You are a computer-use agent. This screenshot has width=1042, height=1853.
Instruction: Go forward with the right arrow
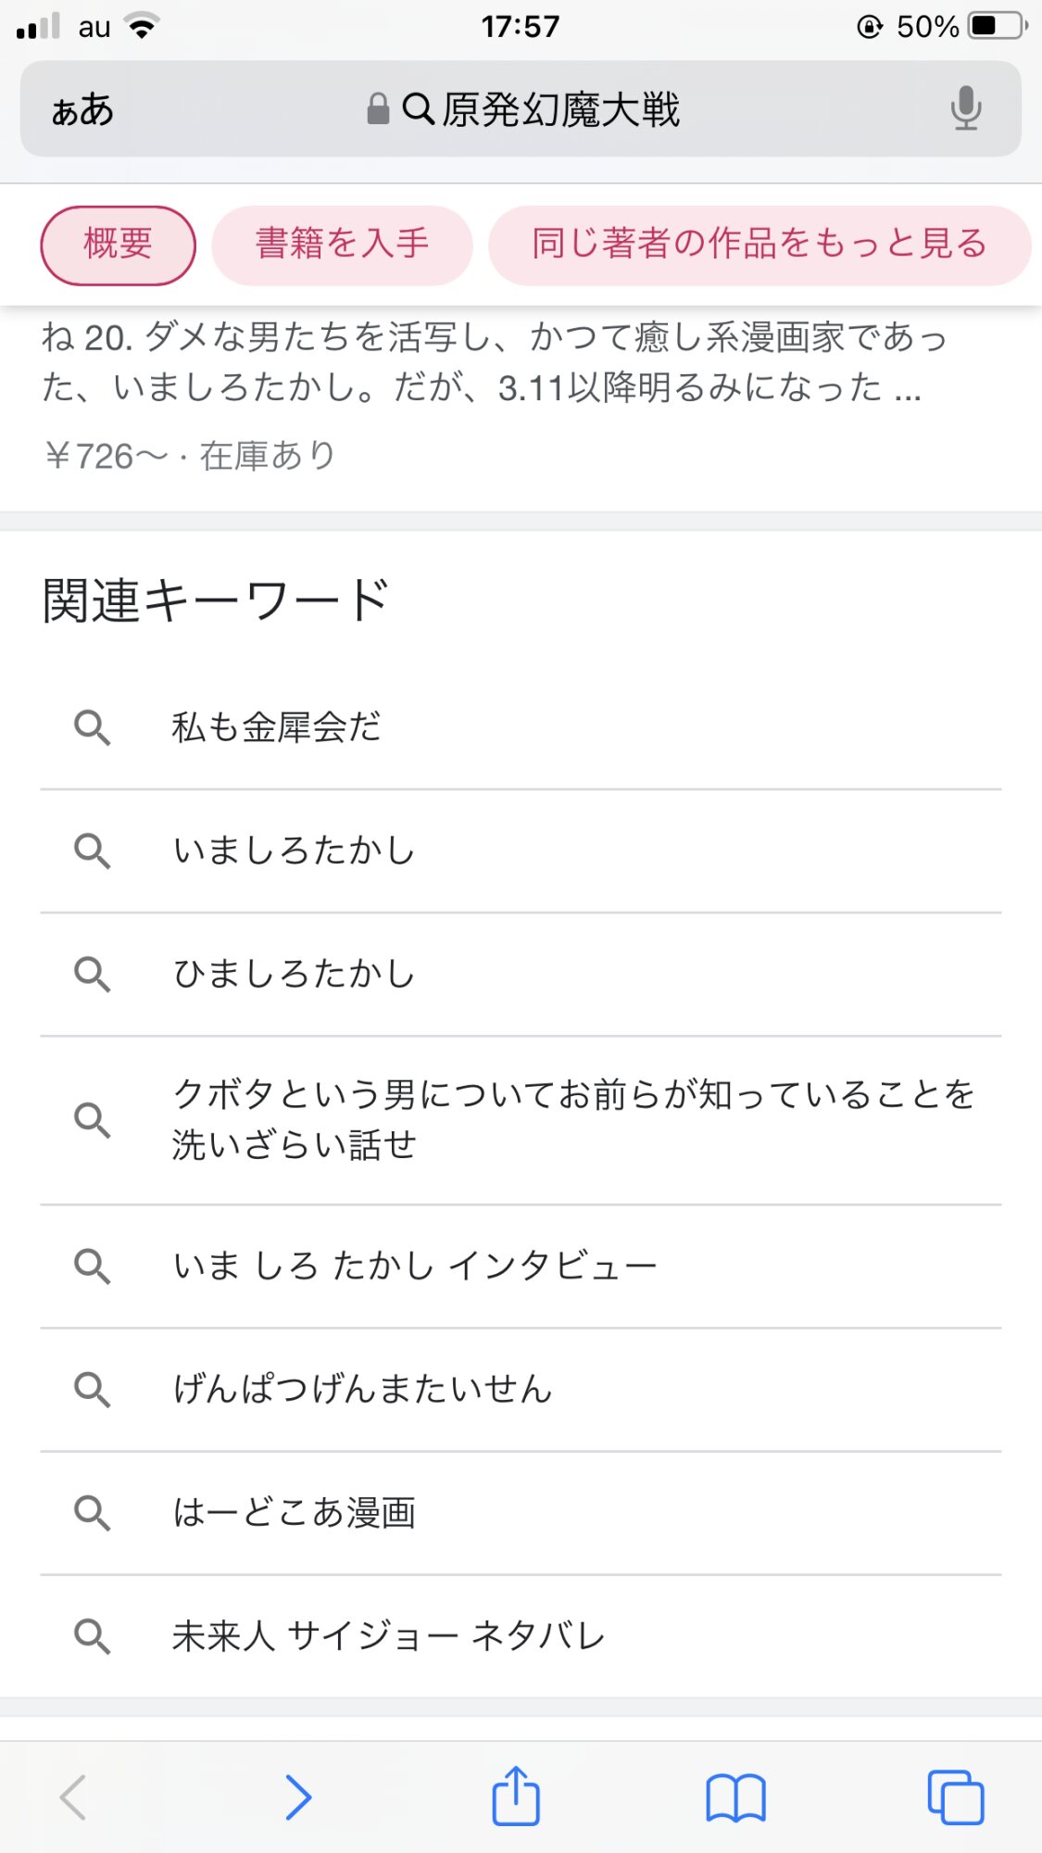tap(297, 1797)
